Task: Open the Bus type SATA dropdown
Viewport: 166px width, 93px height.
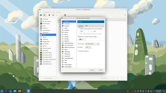Action: coord(88,47)
